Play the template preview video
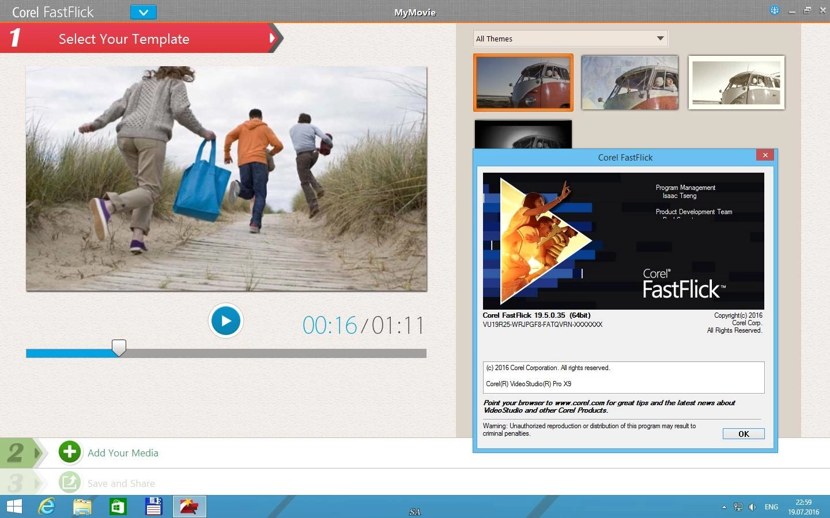Viewport: 830px width, 518px height. 225,321
